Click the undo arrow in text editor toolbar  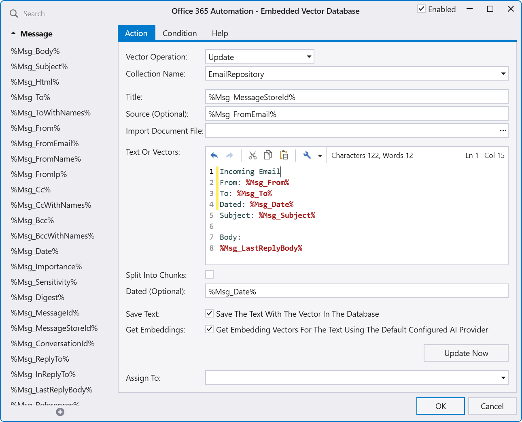(x=214, y=156)
